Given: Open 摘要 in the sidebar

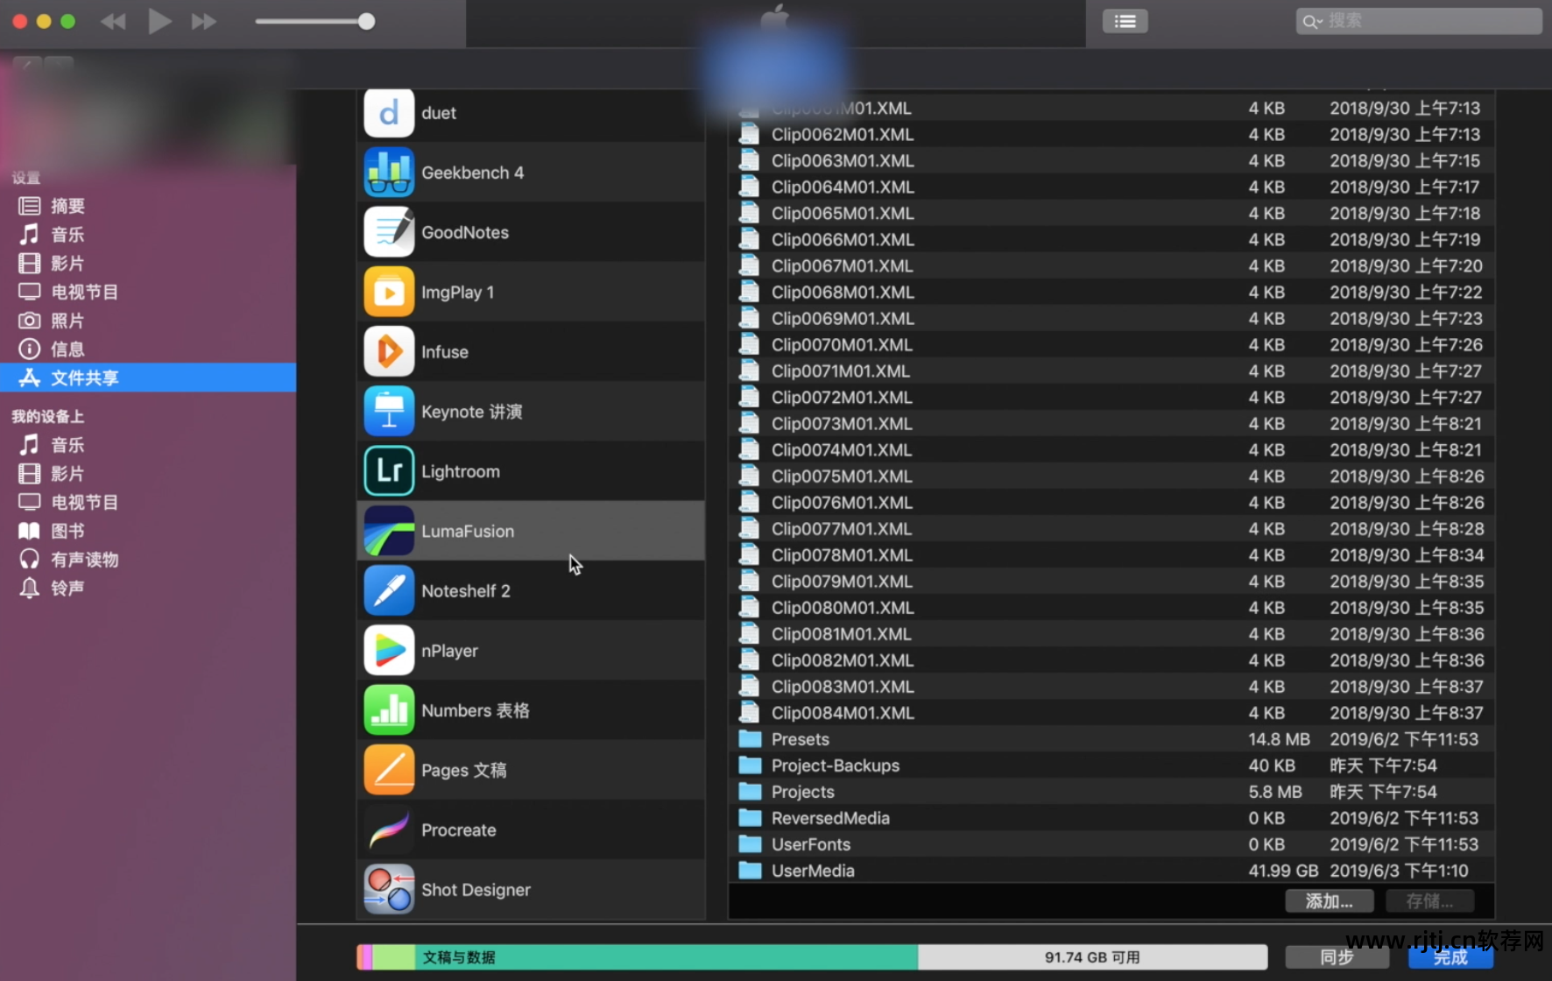Looking at the screenshot, I should (67, 206).
